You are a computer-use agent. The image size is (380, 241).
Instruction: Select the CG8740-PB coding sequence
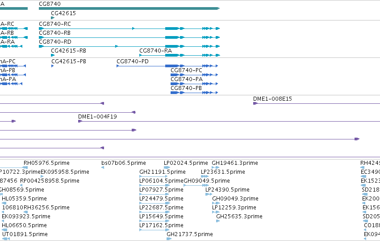(194, 93)
